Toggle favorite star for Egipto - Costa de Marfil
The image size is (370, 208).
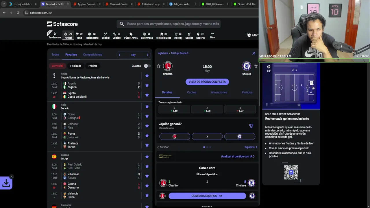[147, 95]
